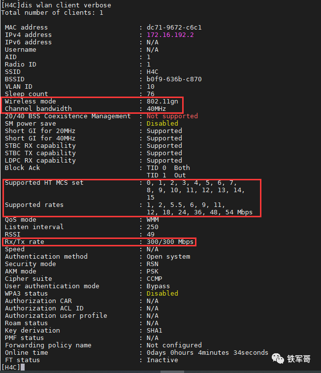Click the "Total number of clients: 1" line
Viewport: 321px width, 373px height.
(52, 13)
